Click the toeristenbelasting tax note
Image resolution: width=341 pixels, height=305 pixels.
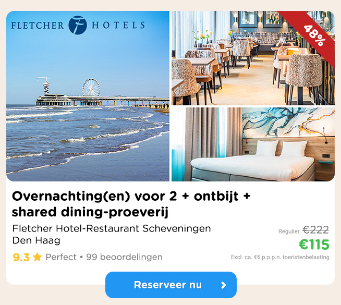coord(280,257)
